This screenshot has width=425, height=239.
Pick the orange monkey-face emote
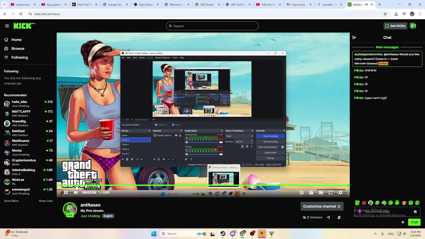(x=404, y=203)
